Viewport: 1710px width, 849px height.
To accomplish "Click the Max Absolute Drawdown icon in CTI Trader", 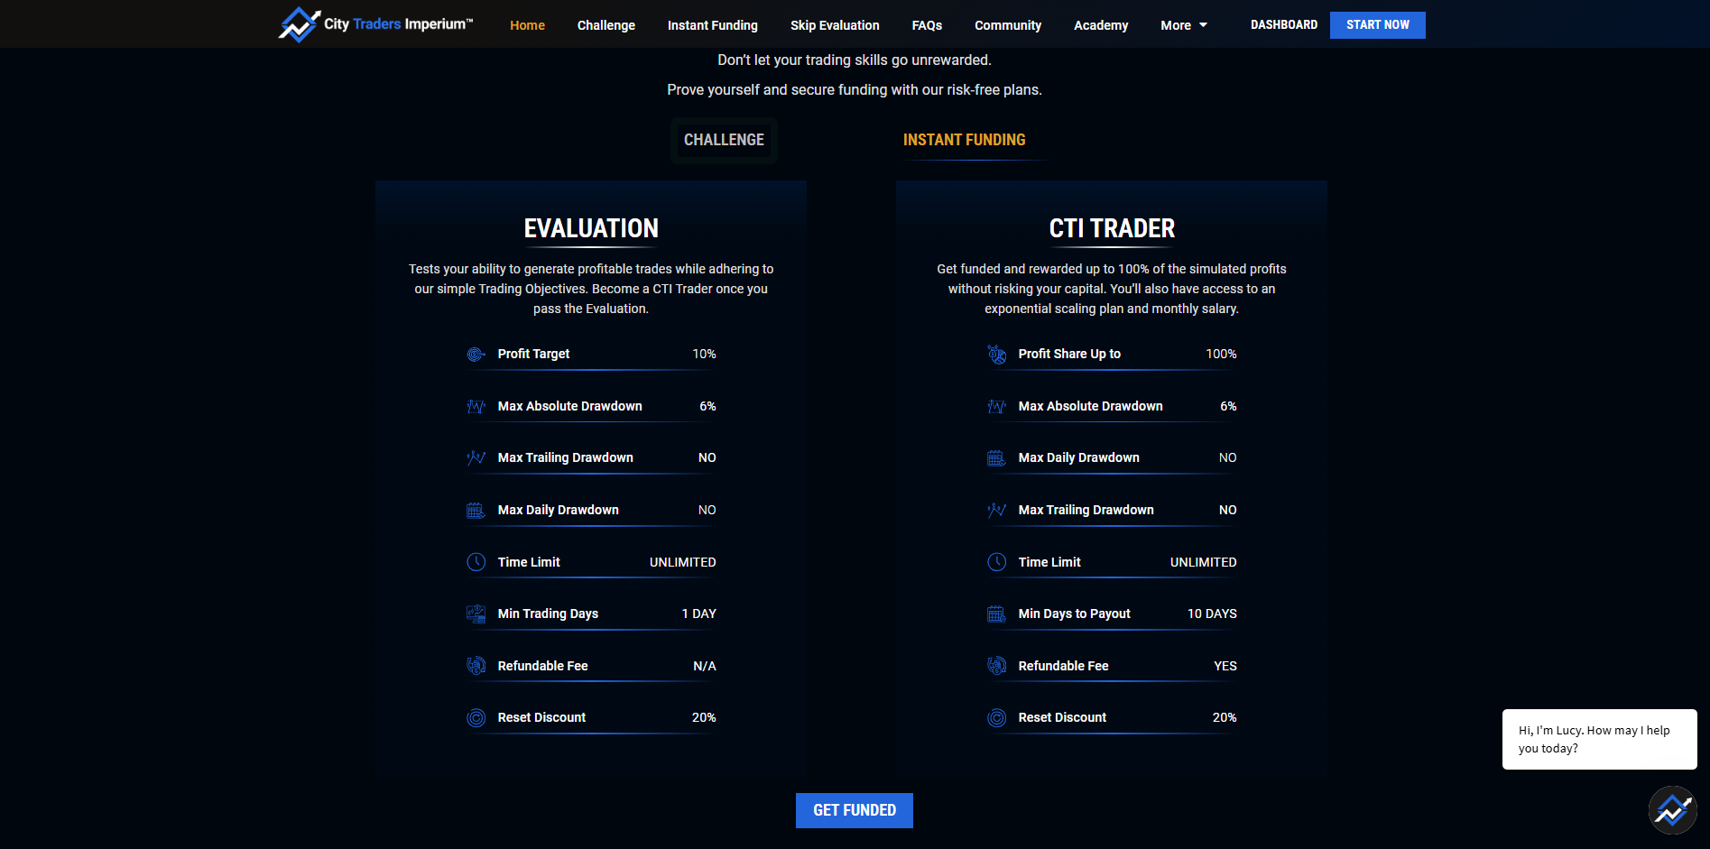I will tap(996, 407).
